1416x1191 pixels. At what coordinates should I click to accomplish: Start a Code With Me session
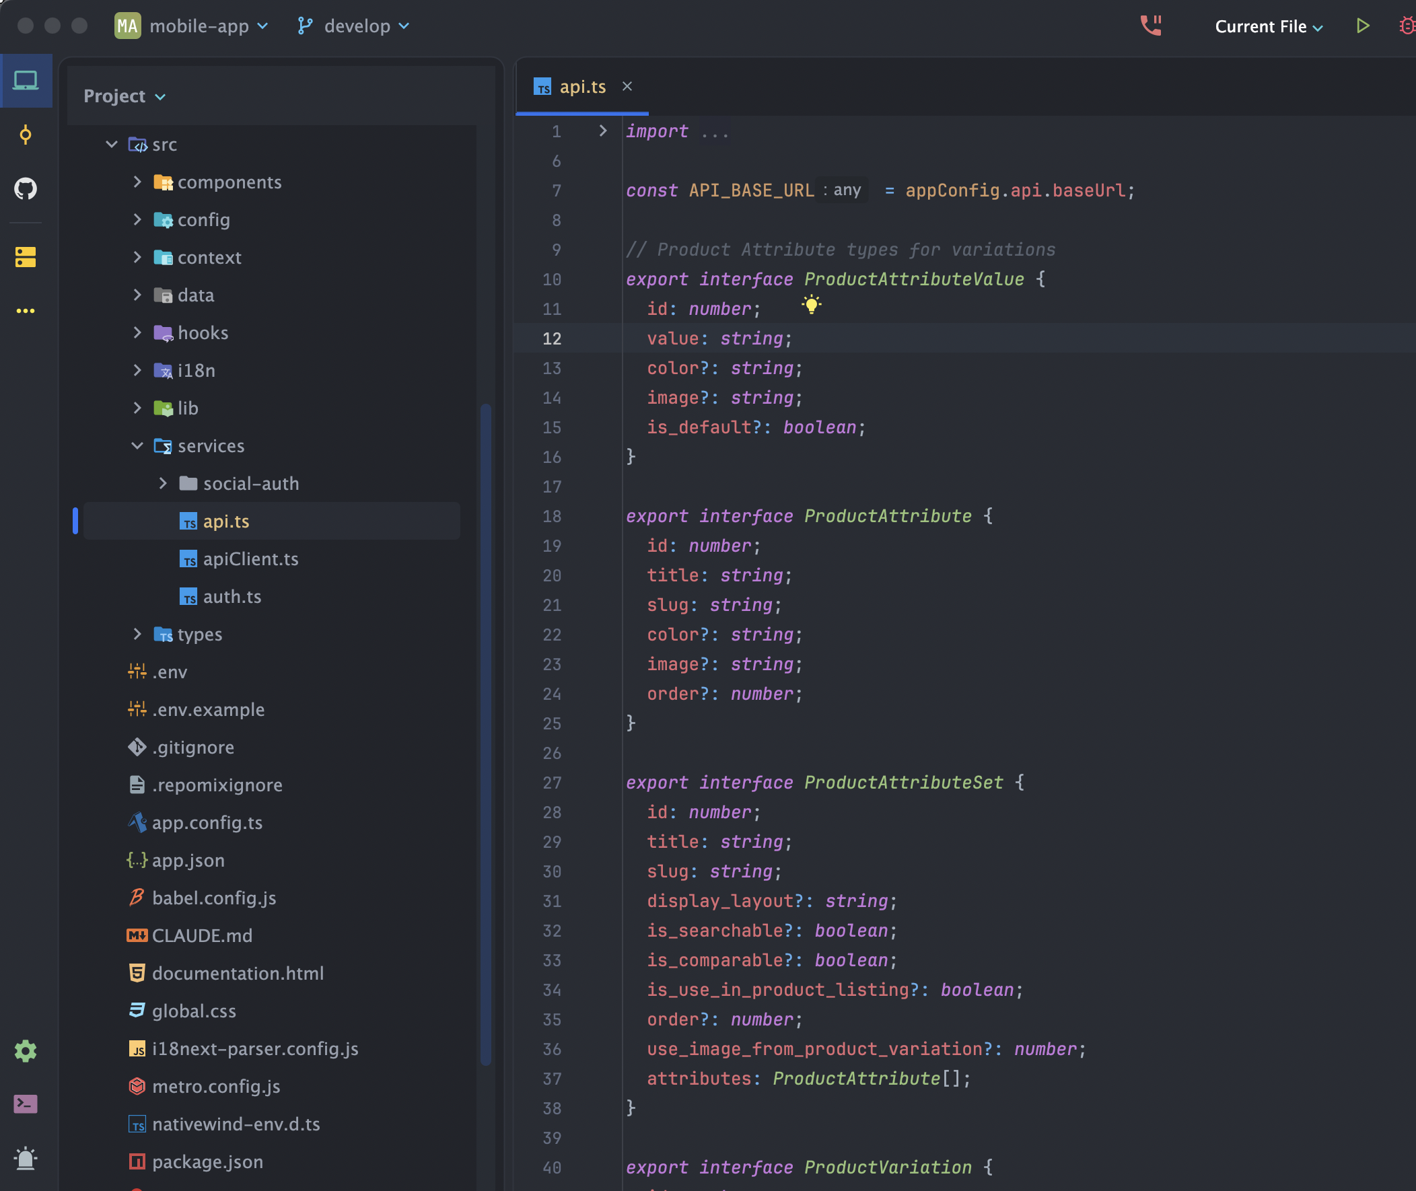[1151, 26]
